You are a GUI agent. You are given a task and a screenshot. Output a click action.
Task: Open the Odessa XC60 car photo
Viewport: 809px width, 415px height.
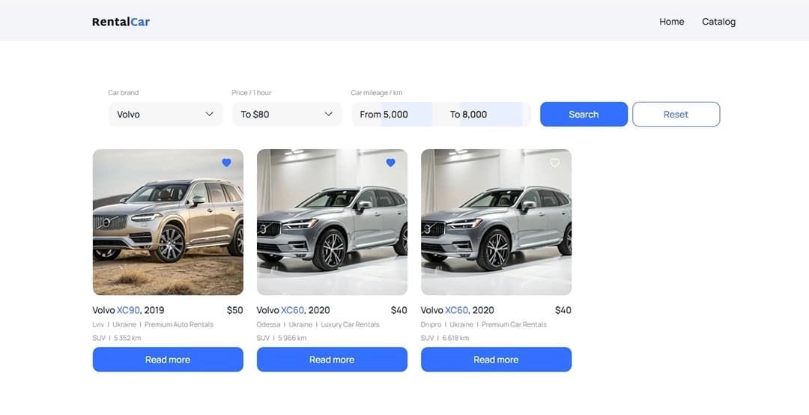tap(332, 225)
